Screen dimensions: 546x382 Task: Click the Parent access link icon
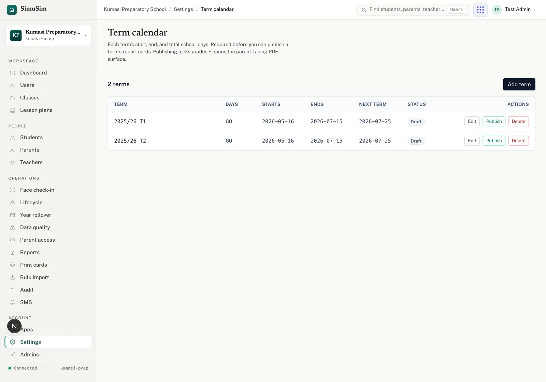point(13,240)
